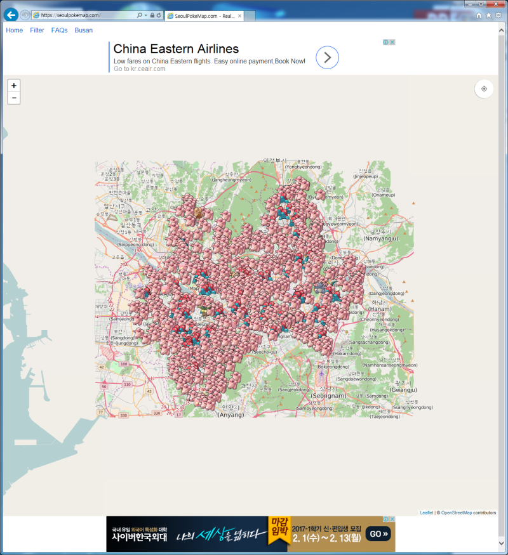Refresh the page with the reload icon

[x=159, y=15]
